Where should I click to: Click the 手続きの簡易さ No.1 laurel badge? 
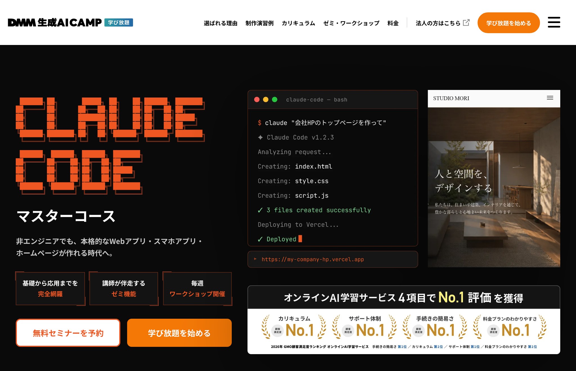(x=435, y=327)
